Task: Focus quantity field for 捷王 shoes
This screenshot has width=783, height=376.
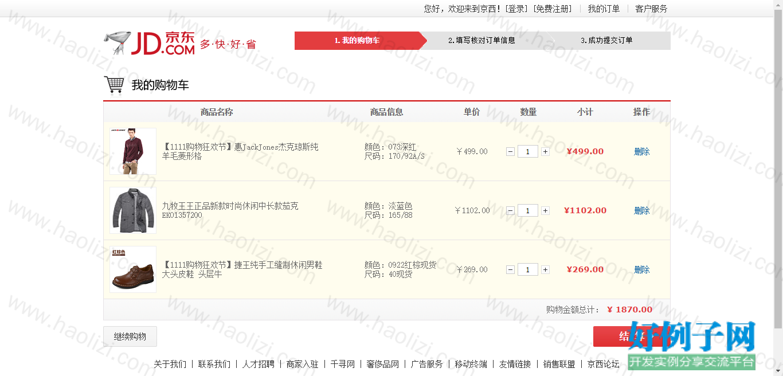Action: [x=528, y=270]
